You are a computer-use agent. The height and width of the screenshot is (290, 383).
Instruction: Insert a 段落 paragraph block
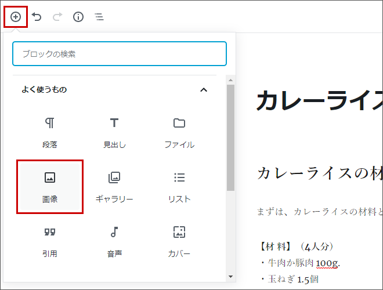click(x=50, y=133)
